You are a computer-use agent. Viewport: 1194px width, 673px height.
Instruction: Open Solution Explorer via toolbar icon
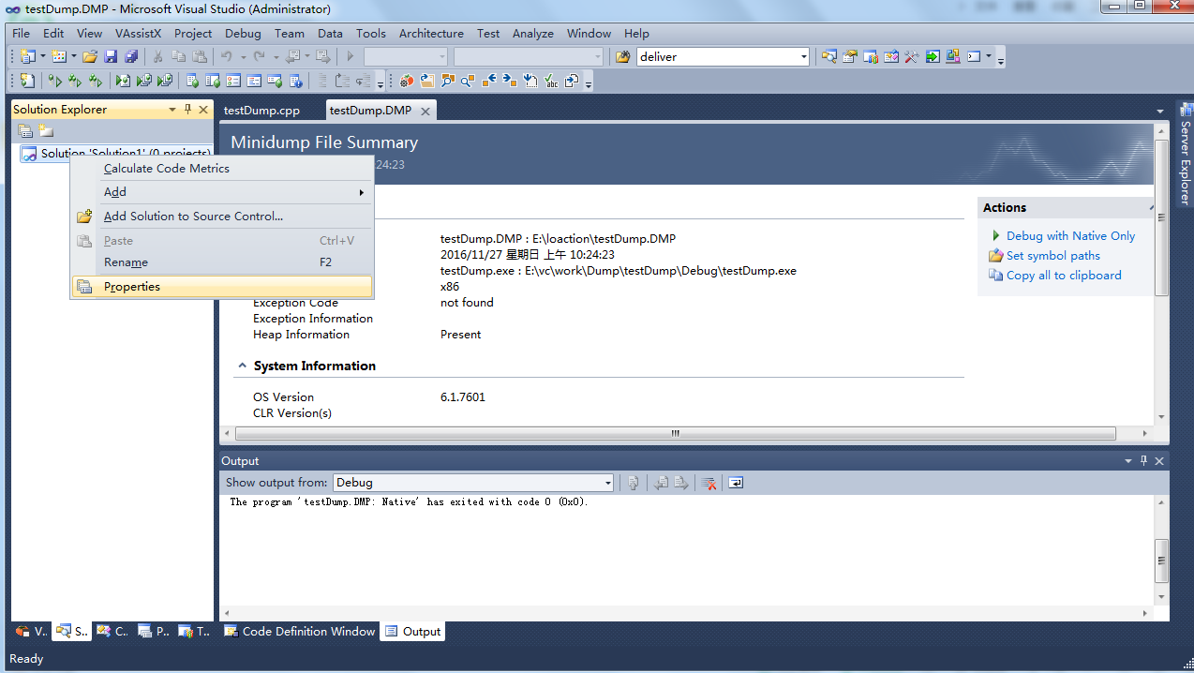coord(829,57)
